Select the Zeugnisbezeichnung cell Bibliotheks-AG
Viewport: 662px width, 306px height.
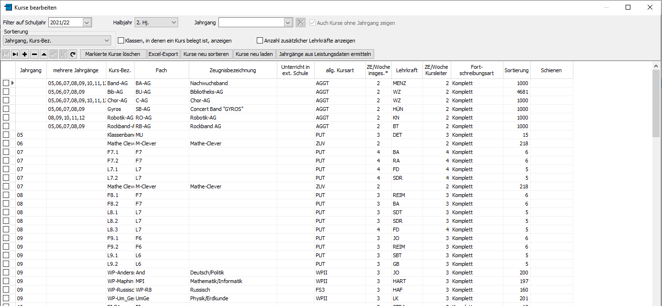coord(233,92)
